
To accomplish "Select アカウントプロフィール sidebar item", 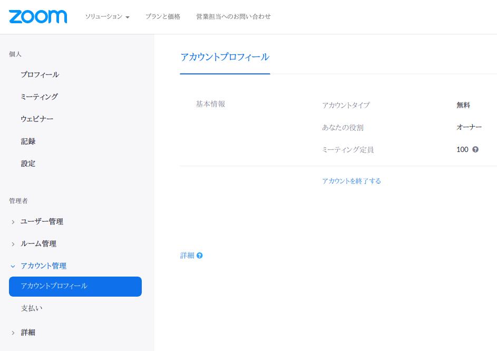I will pos(75,287).
